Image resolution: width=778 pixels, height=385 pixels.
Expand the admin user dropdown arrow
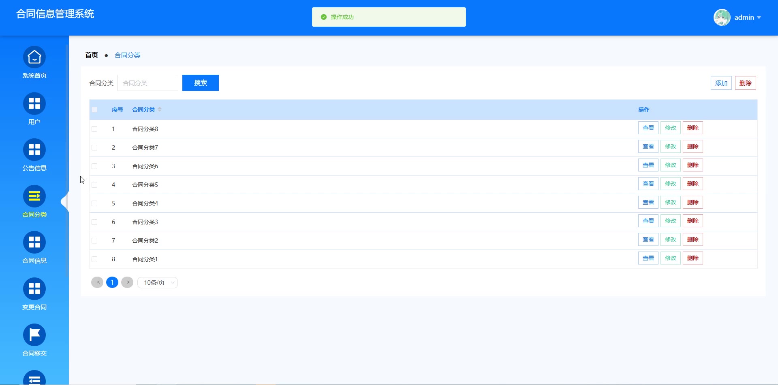pyautogui.click(x=759, y=17)
